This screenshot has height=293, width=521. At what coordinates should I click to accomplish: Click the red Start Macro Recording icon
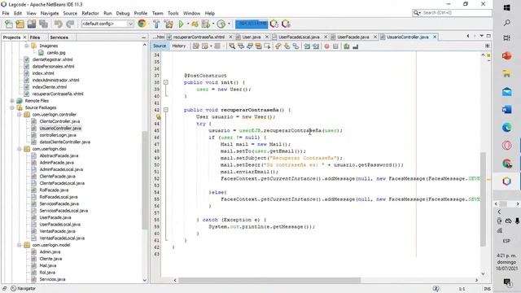click(326, 46)
